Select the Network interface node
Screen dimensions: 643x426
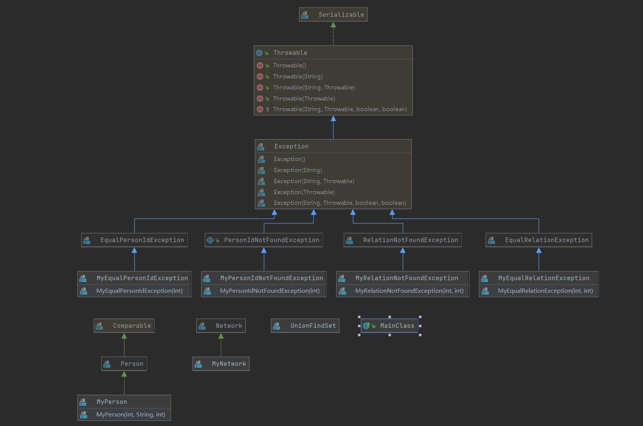221,326
